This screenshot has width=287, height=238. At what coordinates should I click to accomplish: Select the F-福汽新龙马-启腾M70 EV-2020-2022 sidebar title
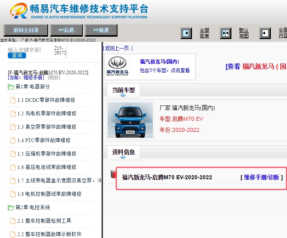click(x=48, y=73)
